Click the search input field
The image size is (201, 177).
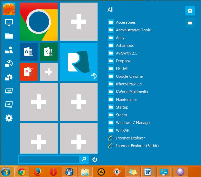49,159
